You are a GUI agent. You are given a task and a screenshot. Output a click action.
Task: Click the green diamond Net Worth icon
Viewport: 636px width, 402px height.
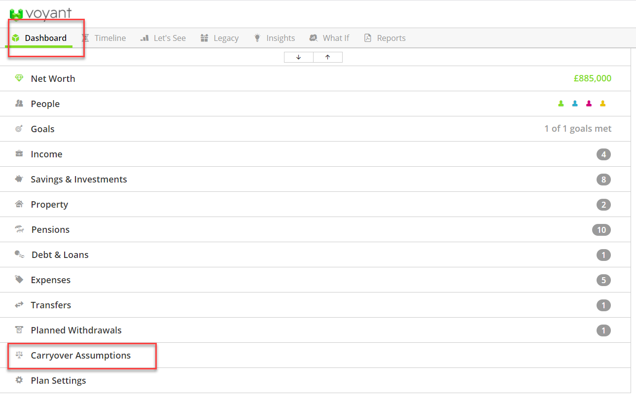click(x=19, y=78)
